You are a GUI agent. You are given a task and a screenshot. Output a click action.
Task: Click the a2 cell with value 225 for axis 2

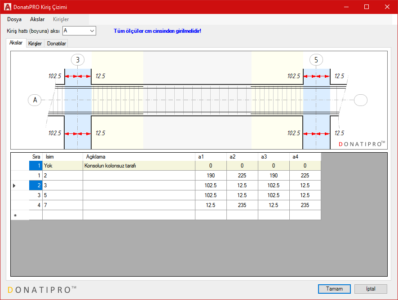tap(242, 176)
